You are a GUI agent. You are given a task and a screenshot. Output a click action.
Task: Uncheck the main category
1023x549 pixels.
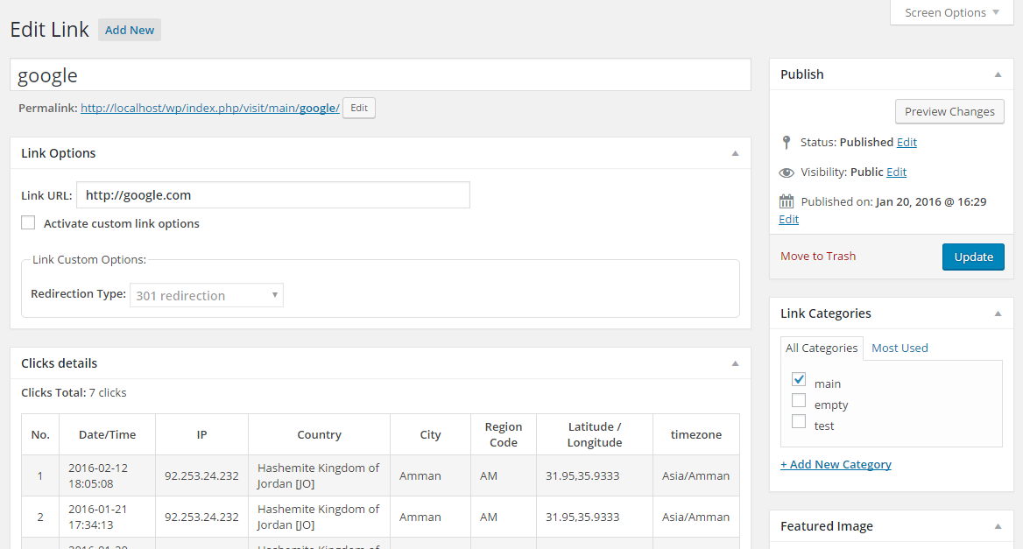click(x=799, y=380)
